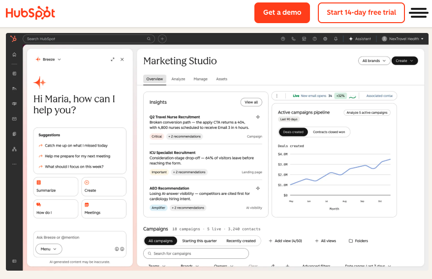Select the All campaigns view tab
The image size is (432, 279).
[x=160, y=241]
